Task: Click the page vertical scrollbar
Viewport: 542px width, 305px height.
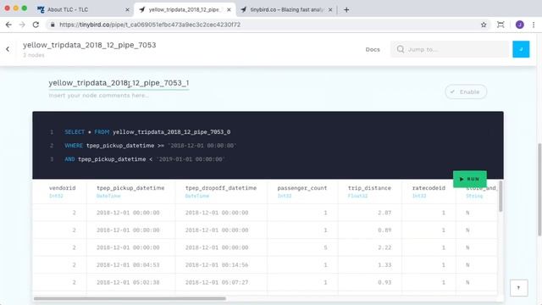Action: point(539,190)
